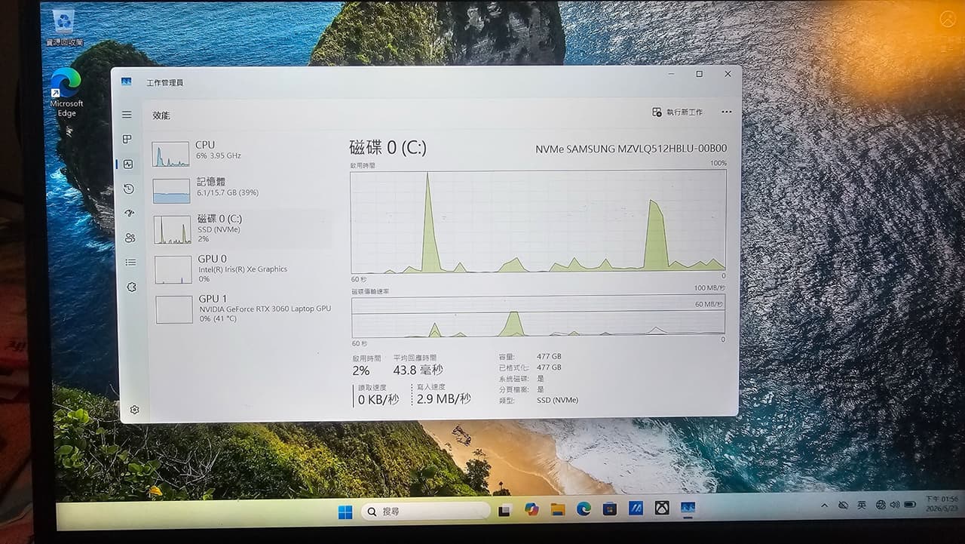Image resolution: width=965 pixels, height=544 pixels.
Task: Click the 執行新工作 run new task button
Action: [x=677, y=112]
